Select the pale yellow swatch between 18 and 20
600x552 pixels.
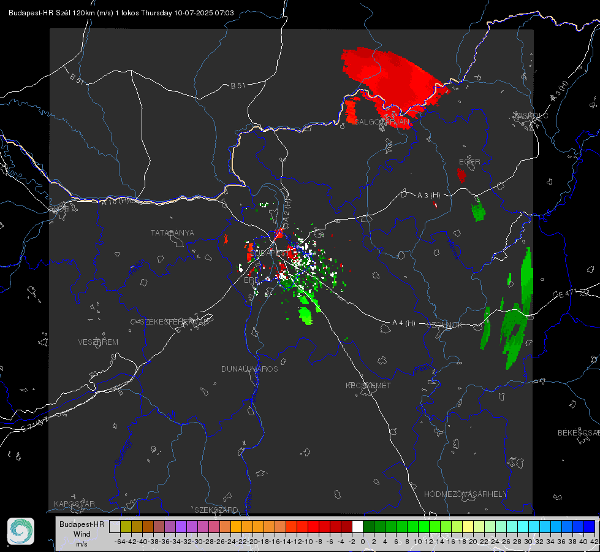click(468, 526)
